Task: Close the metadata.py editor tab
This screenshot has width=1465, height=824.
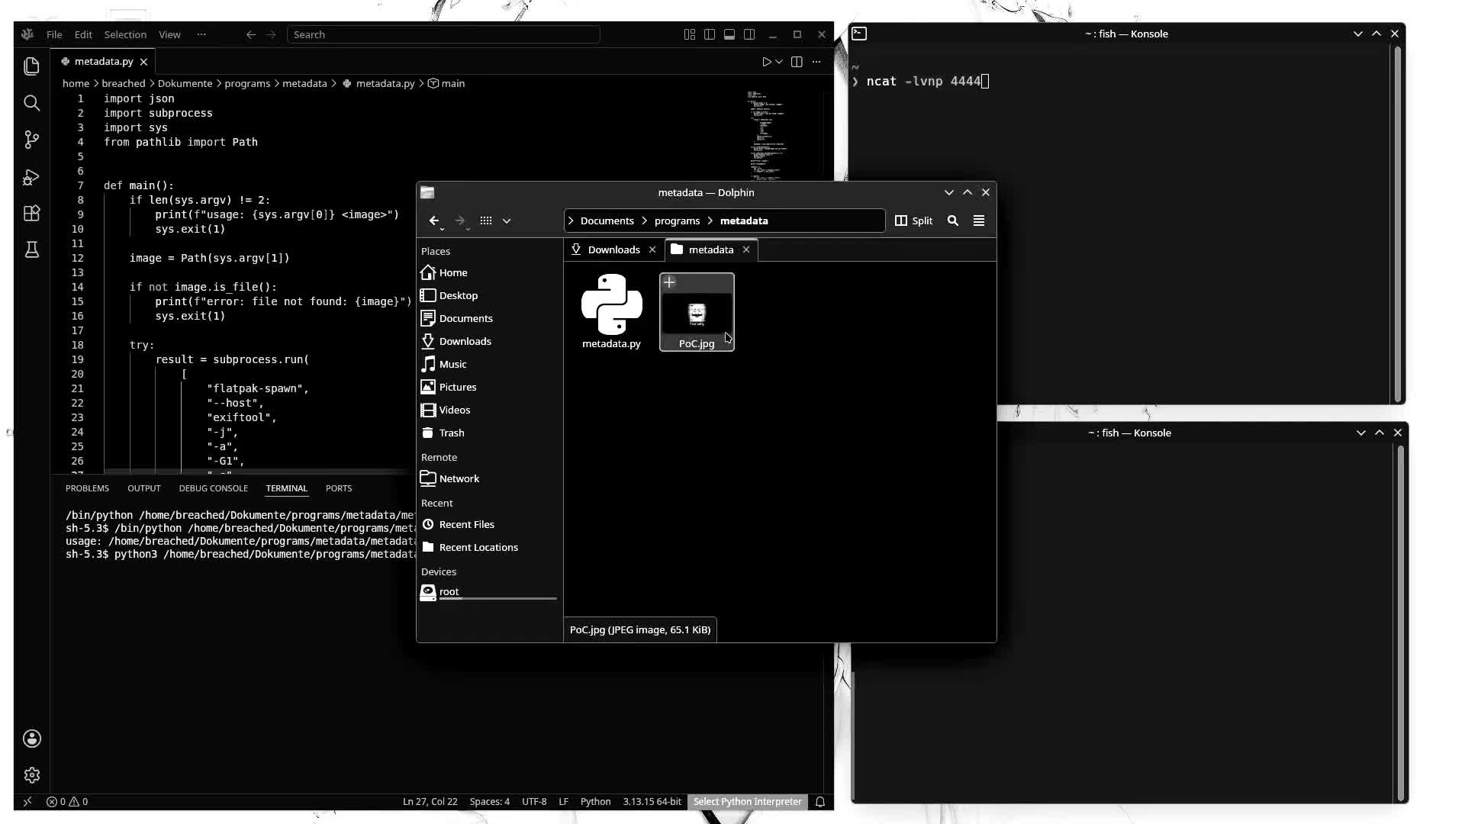Action: coord(143,62)
